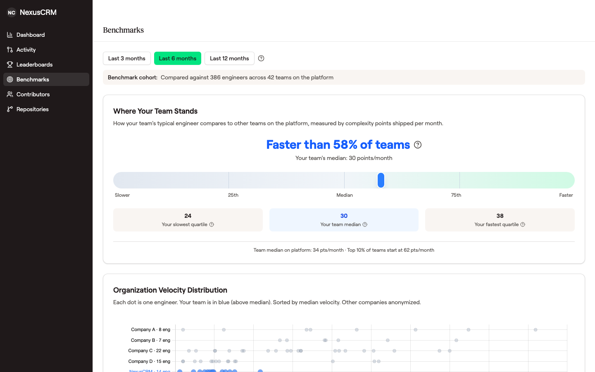595x372 pixels.
Task: Click the NexusCRM NC logo badge
Action: point(12,12)
